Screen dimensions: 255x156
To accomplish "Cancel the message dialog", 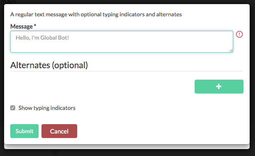I will [59, 131].
